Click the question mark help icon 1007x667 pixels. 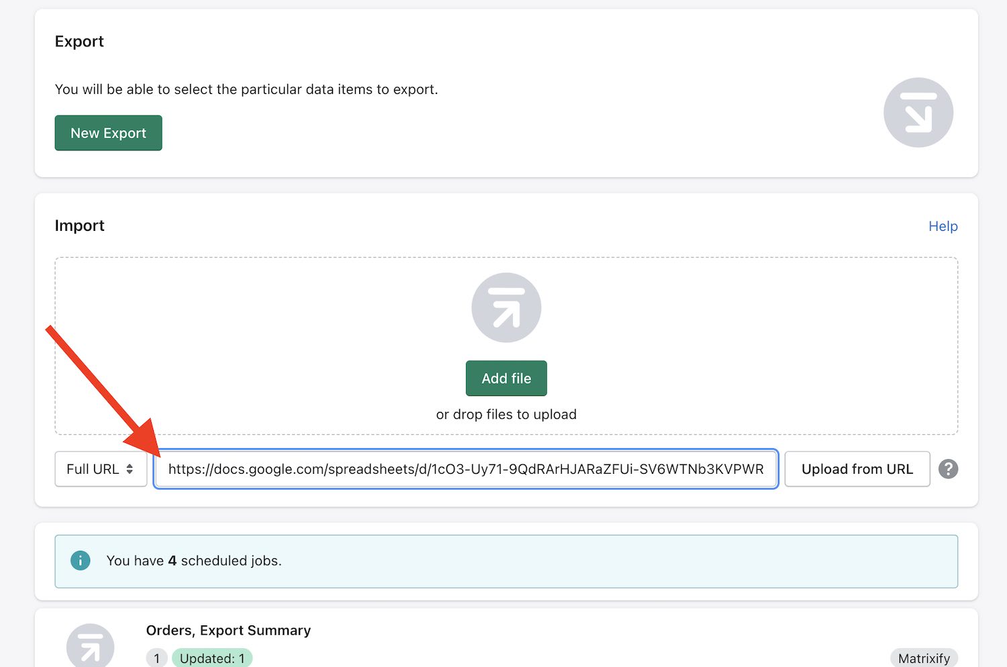coord(948,469)
